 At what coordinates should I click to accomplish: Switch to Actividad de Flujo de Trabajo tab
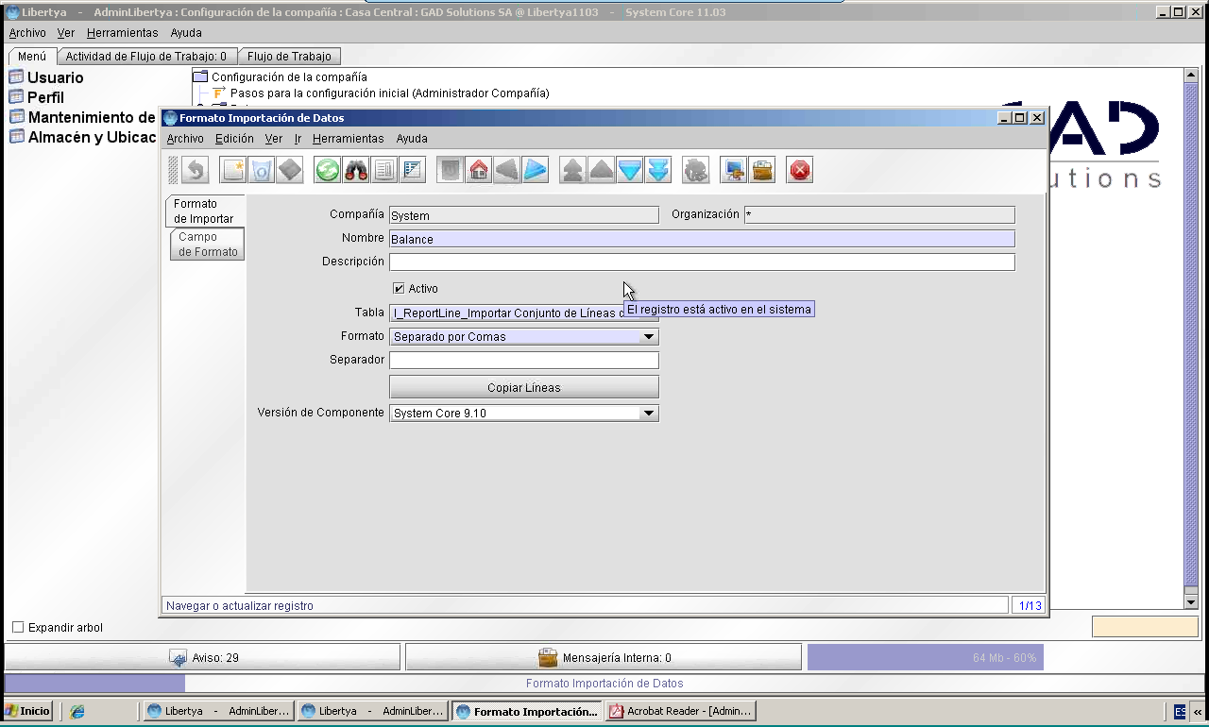pyautogui.click(x=146, y=57)
